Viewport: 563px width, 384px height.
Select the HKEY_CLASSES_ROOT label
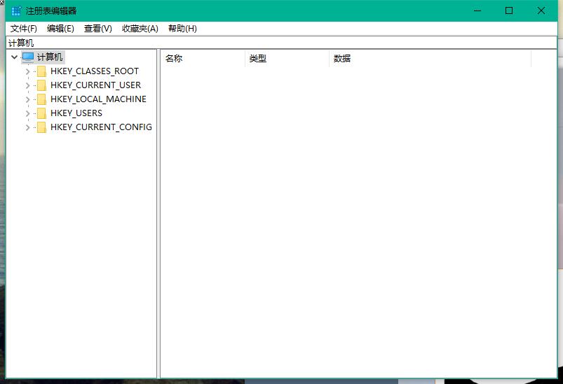click(x=95, y=71)
